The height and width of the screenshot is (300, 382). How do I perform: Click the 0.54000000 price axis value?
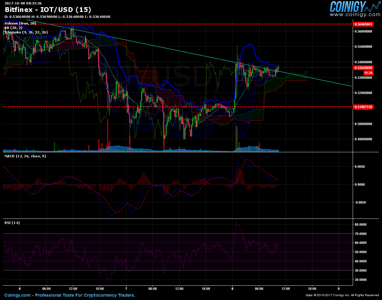tap(363, 62)
